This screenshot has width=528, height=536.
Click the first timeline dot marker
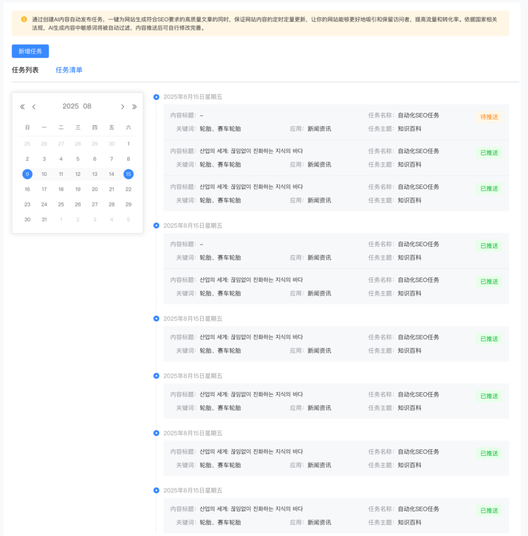click(x=156, y=97)
